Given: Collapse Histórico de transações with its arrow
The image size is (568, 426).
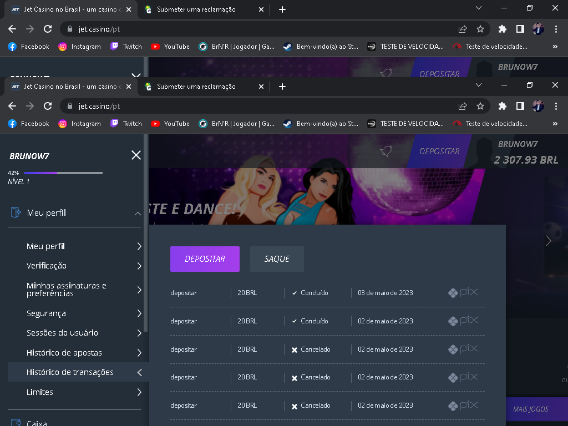Looking at the screenshot, I should 139,373.
